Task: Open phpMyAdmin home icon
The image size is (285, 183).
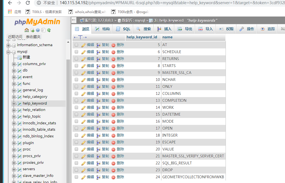Action: pyautogui.click(x=27, y=30)
